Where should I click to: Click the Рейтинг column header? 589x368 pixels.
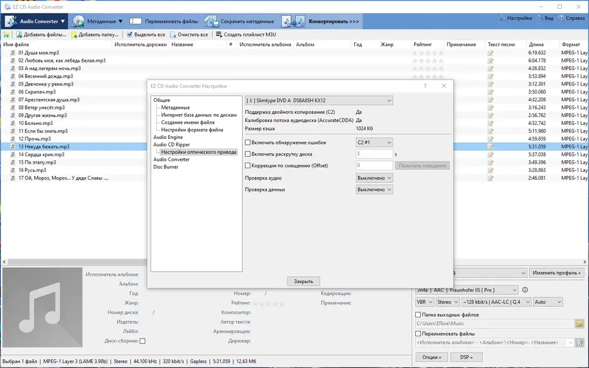[x=428, y=44]
